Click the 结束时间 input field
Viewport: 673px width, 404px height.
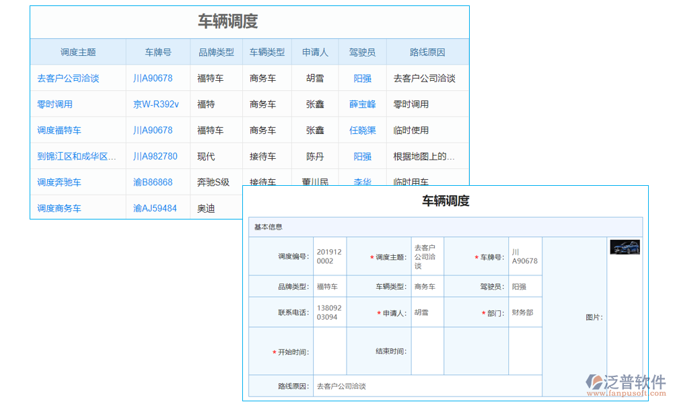pos(427,350)
